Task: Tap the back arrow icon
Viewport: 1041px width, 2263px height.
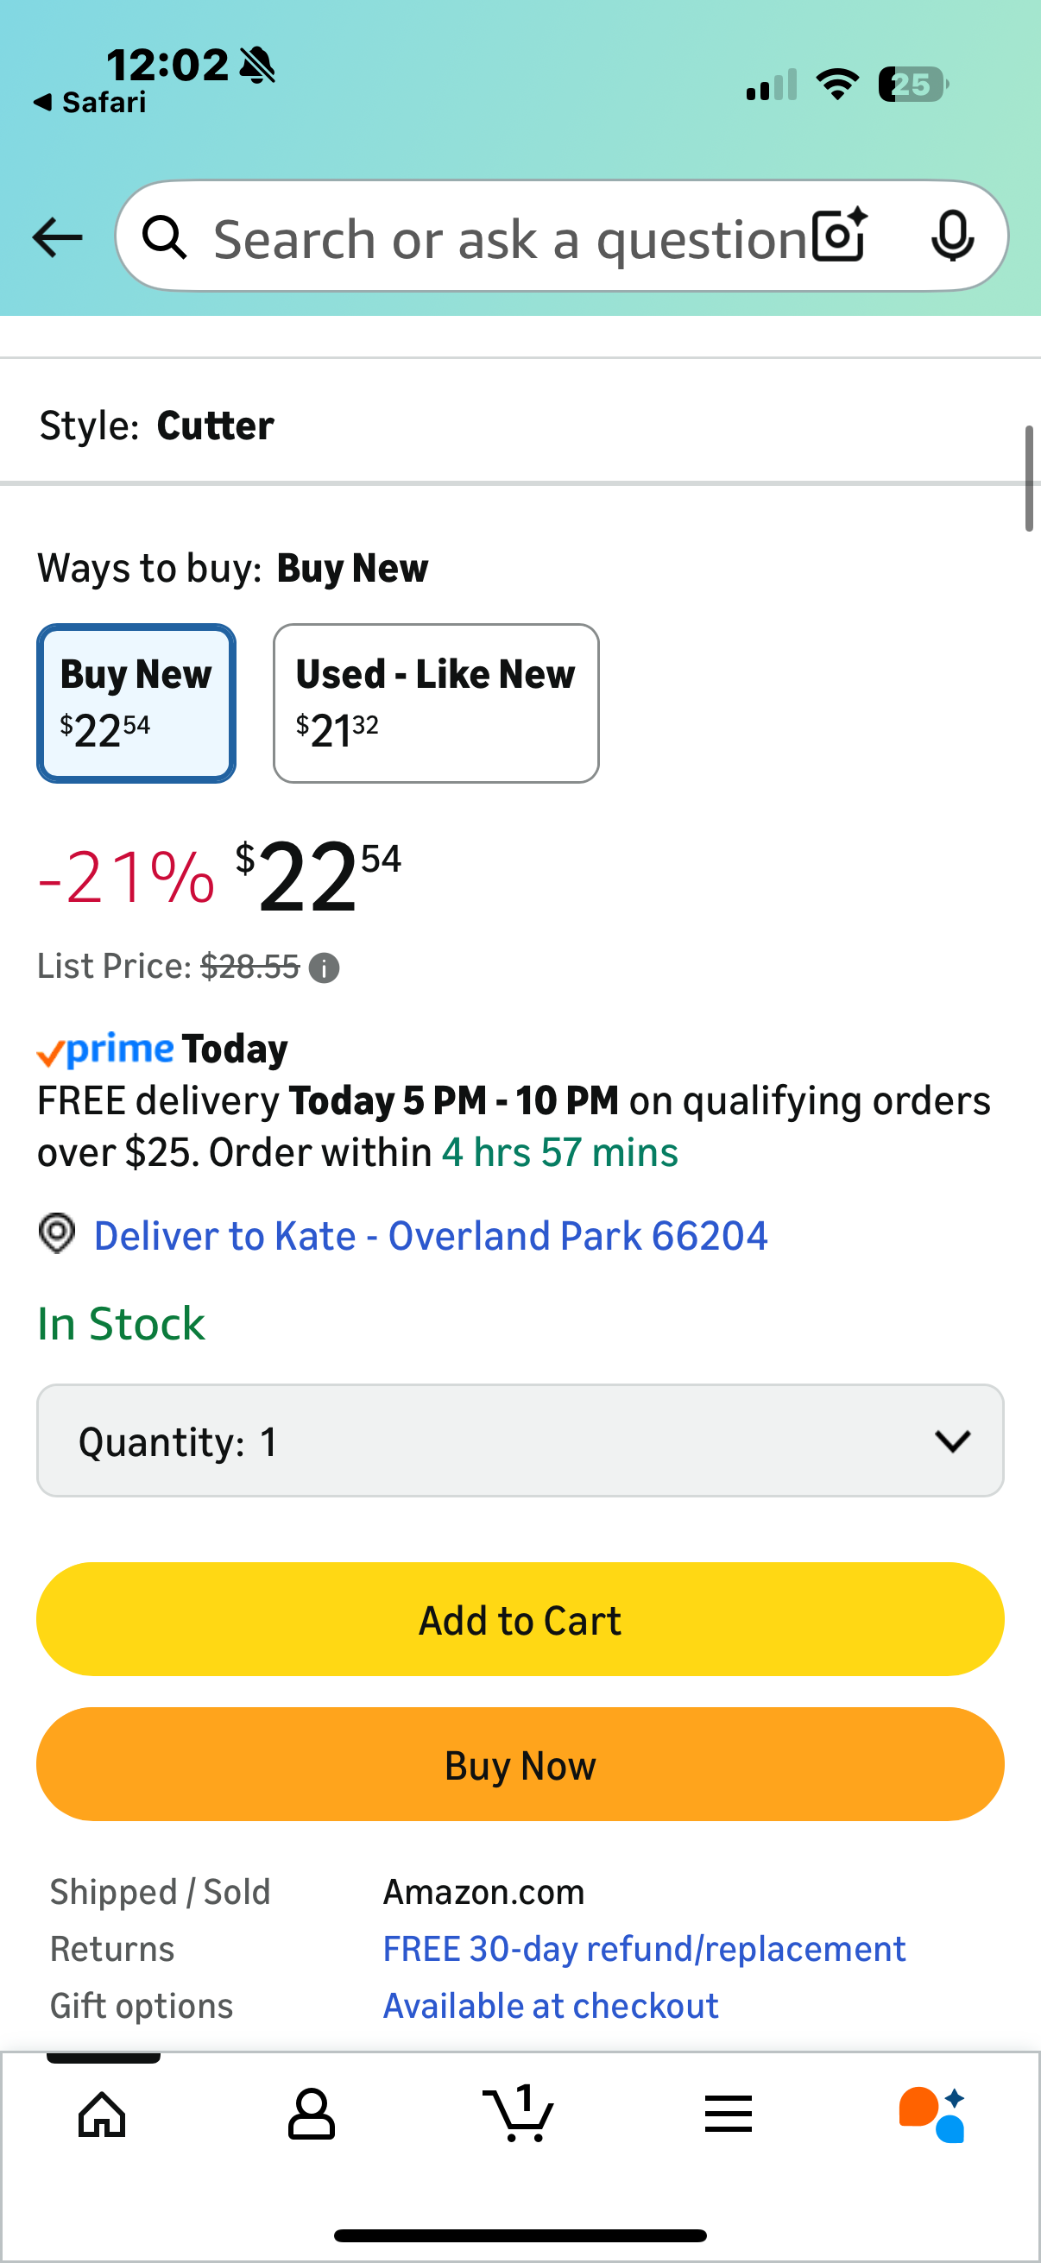Action: (x=58, y=237)
